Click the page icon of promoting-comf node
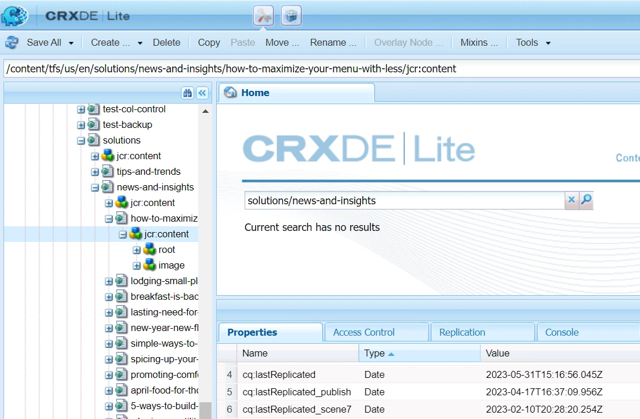 point(121,374)
